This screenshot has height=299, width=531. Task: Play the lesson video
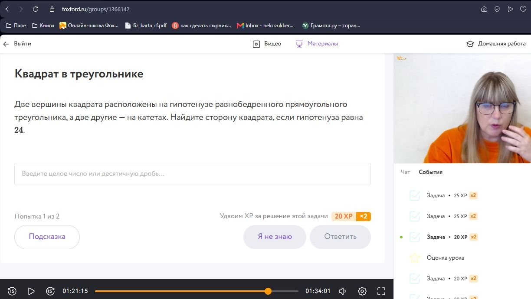click(x=31, y=291)
